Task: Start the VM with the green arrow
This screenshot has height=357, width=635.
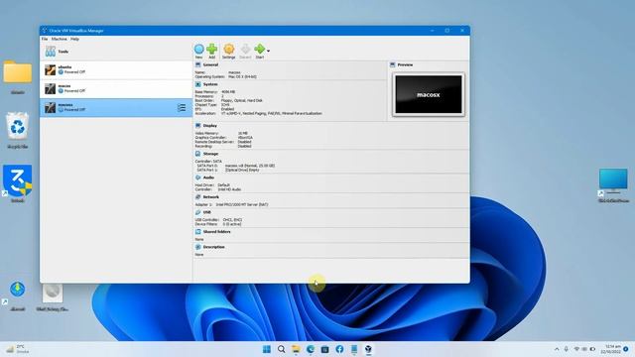Action: (260, 50)
